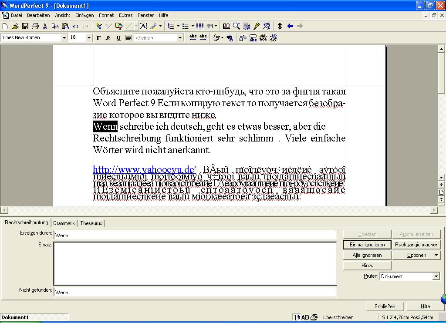Screen dimensions: 446x323
Task: Open the Times New Roman font dropdown
Action: (64, 38)
